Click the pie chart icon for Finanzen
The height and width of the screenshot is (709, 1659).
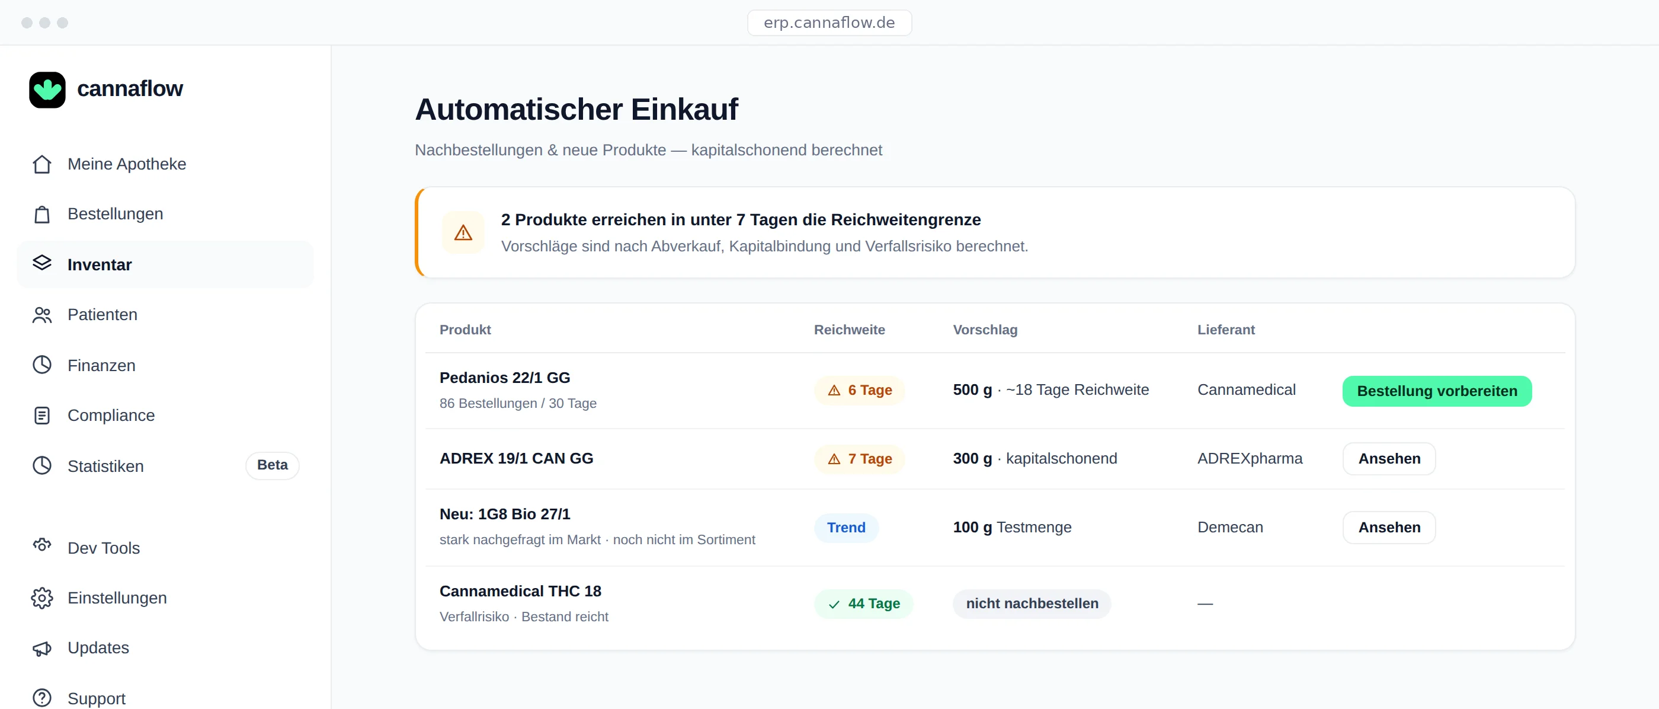coord(42,365)
